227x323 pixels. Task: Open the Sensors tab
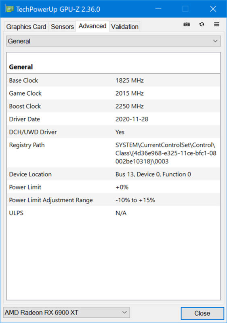pyautogui.click(x=62, y=27)
